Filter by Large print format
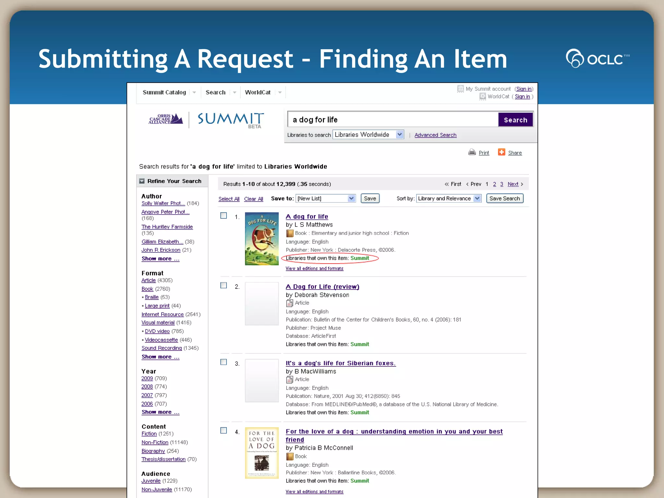Viewport: 664px width, 498px height. 157,306
